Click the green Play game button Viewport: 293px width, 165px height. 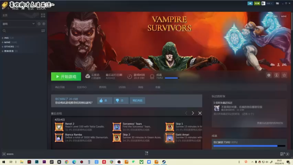click(x=66, y=77)
